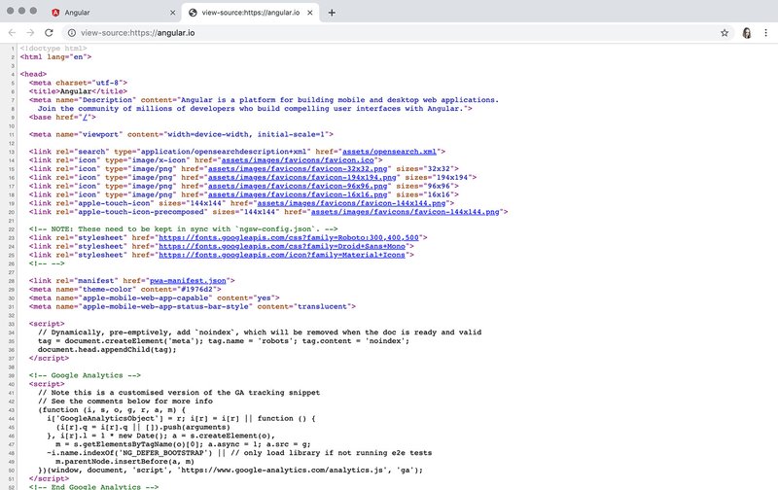
Task: Click the <html lang="en"> line
Action: 55,57
